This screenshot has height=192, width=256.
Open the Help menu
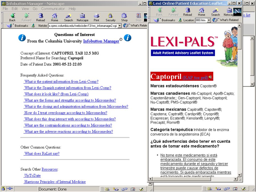[x=72, y=9]
